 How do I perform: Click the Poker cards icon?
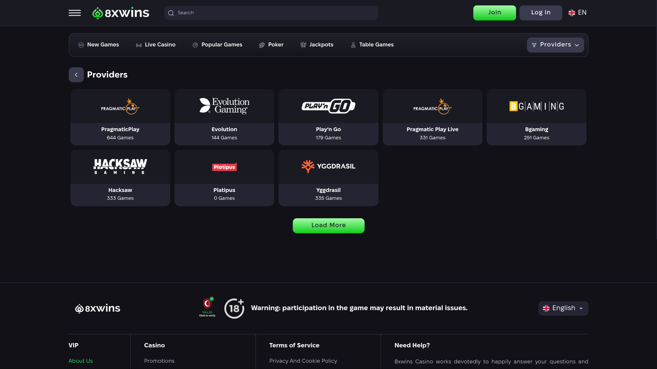262,45
